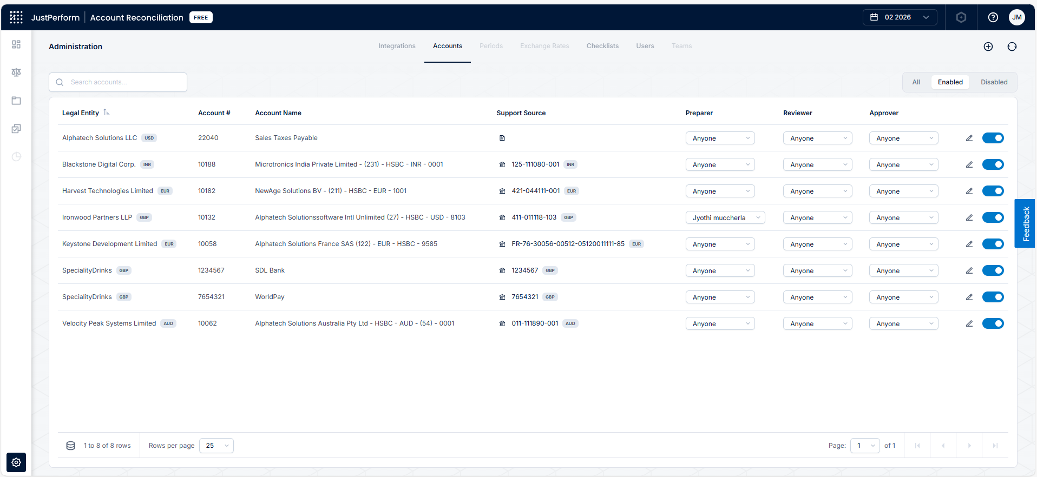1037x477 pixels.
Task: Disable the Blackstone Digital Corp. account toggle
Action: (993, 164)
